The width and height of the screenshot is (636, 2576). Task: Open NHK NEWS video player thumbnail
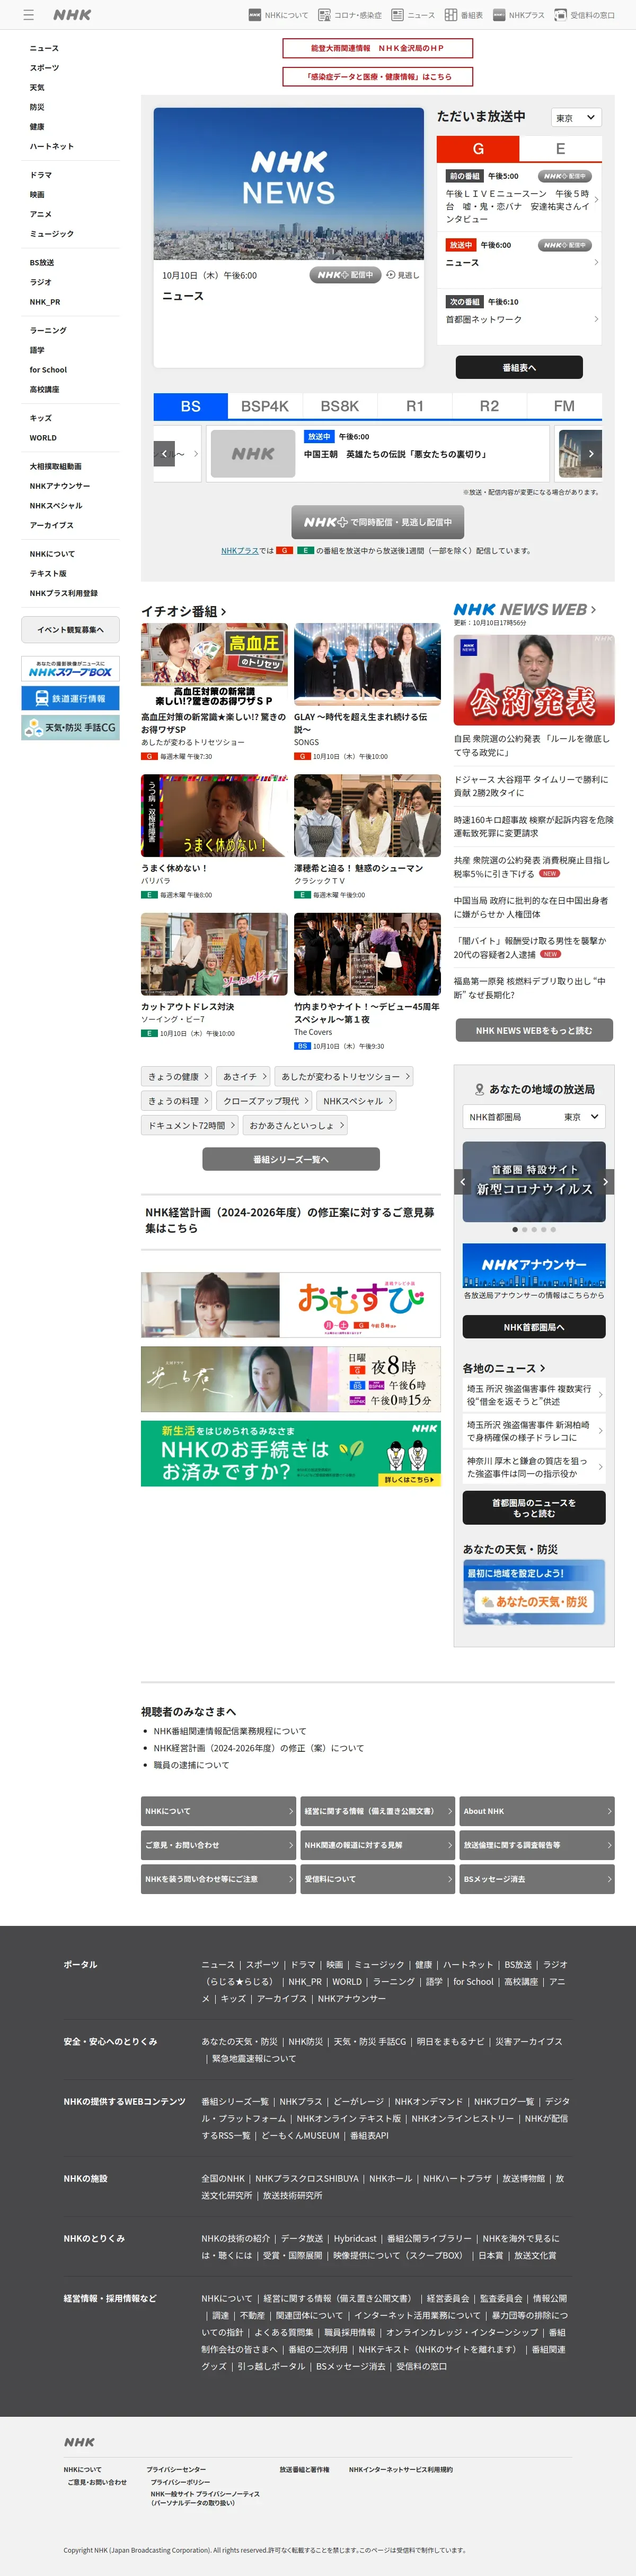288,184
